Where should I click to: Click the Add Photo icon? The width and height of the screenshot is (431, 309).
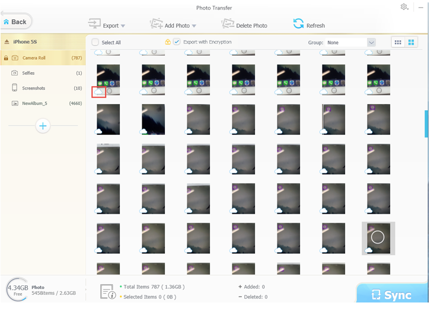156,23
